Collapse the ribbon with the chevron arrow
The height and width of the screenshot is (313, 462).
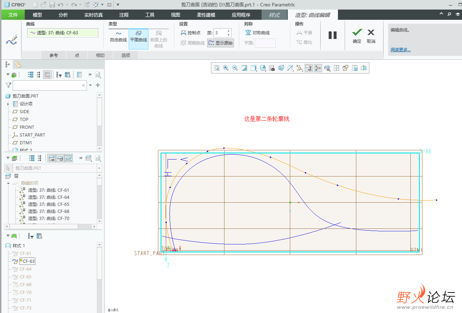[x=441, y=14]
